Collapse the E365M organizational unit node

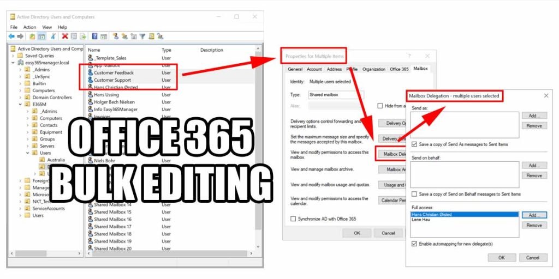[20, 104]
